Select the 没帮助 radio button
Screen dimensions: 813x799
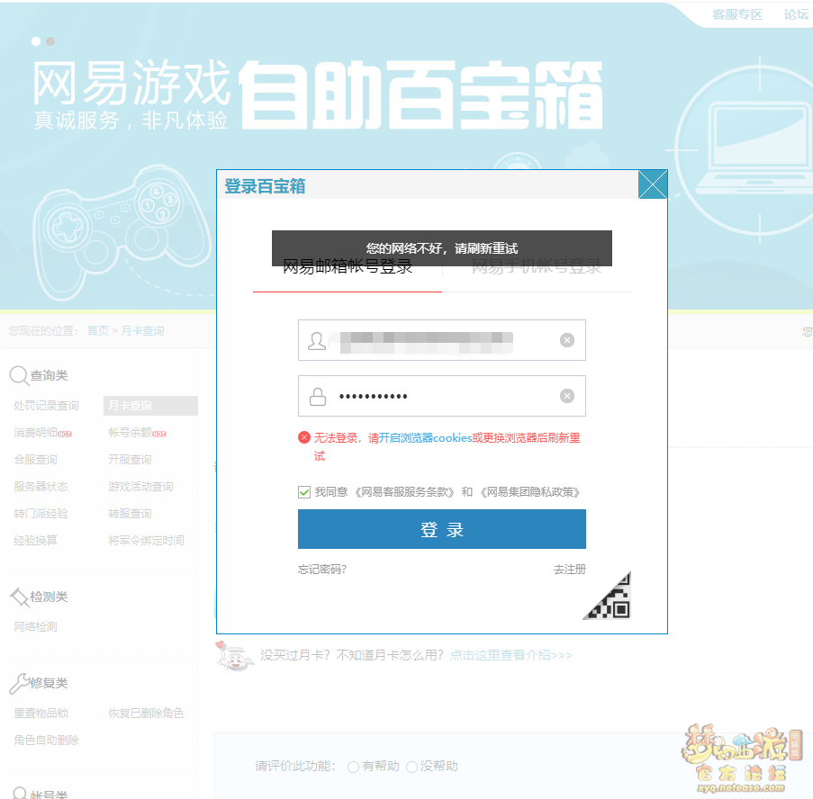(x=411, y=767)
